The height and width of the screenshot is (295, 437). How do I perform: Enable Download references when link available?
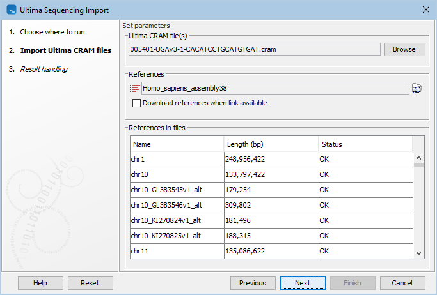[136, 103]
